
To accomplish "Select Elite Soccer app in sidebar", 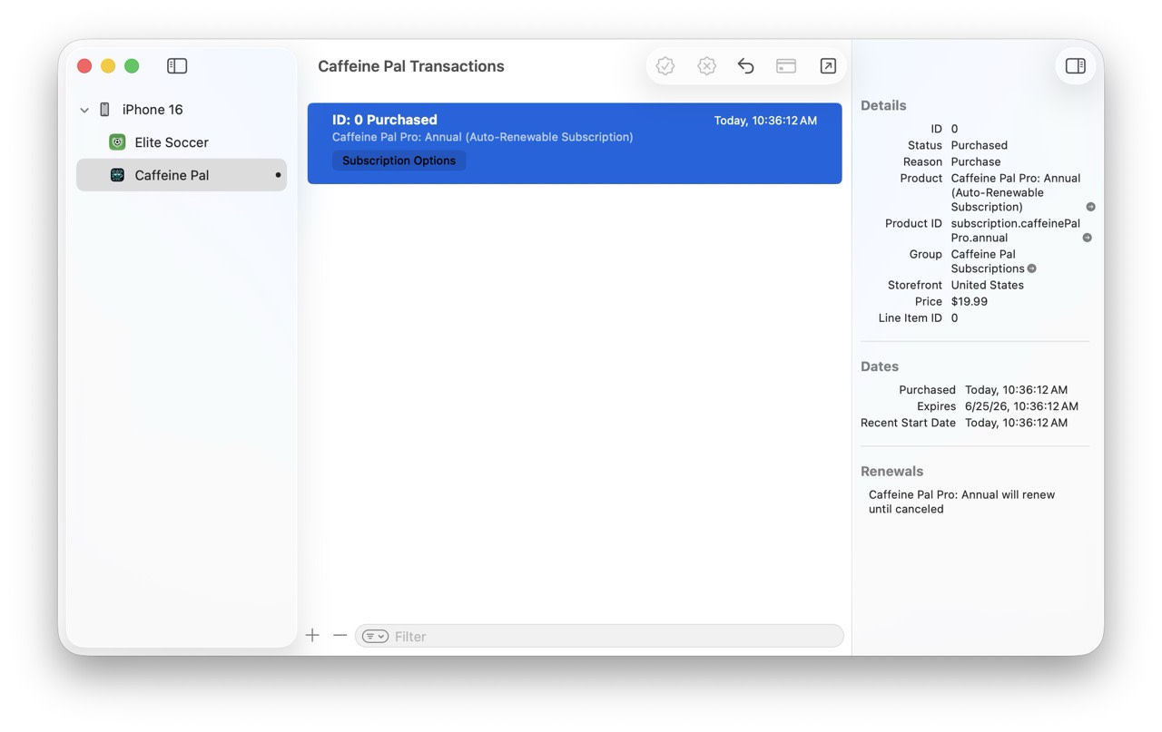I will point(182,142).
